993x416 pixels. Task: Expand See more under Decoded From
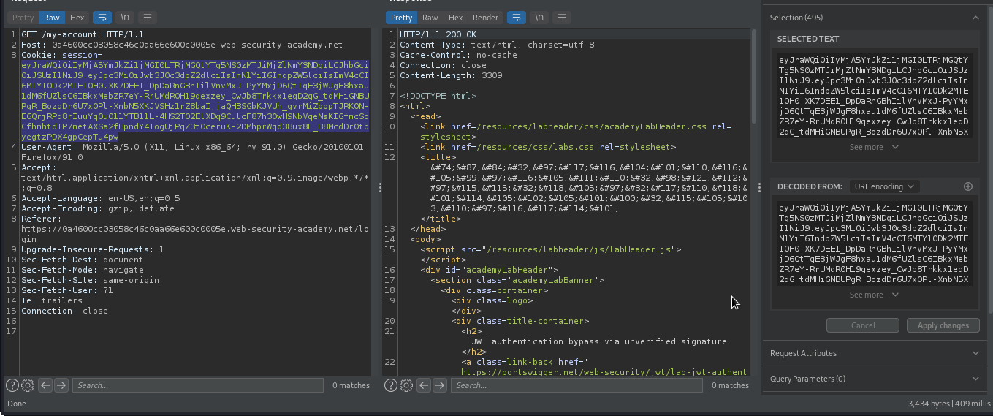[874, 295]
